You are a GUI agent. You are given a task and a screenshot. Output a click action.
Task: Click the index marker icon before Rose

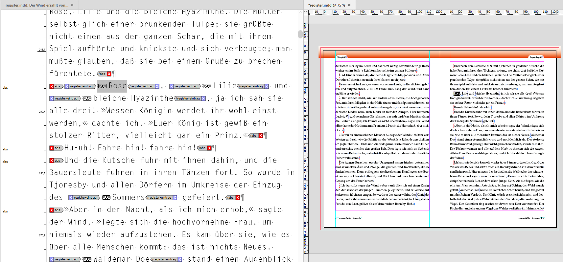(102, 86)
